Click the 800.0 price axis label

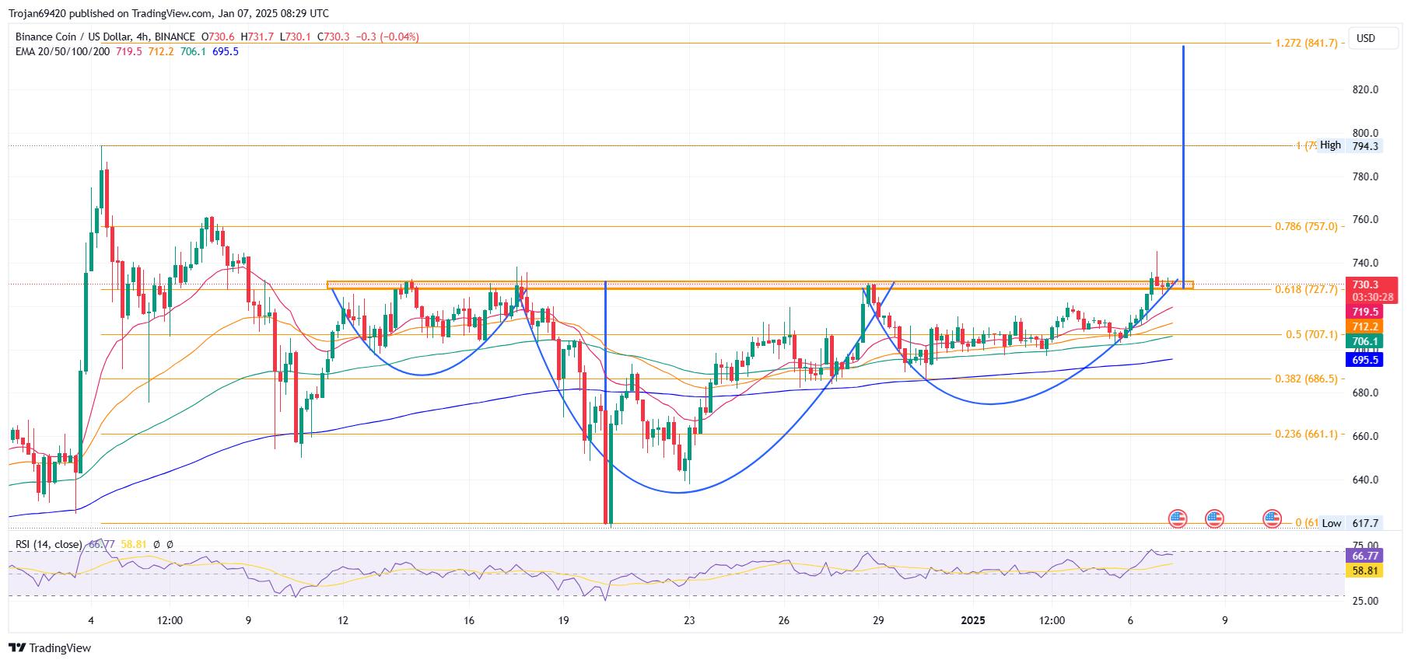[1365, 133]
